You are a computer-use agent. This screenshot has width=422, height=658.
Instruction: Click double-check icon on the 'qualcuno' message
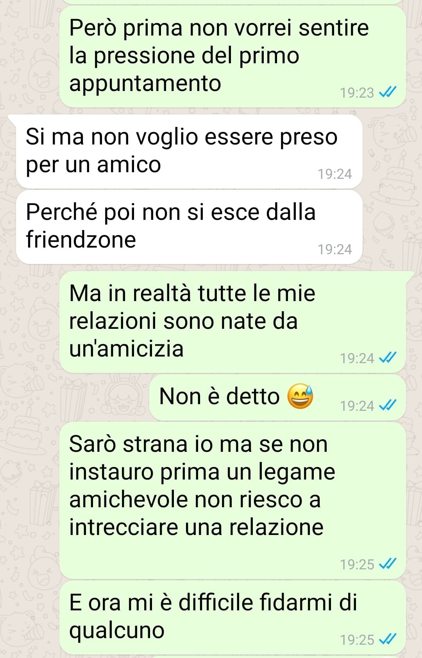click(x=388, y=639)
